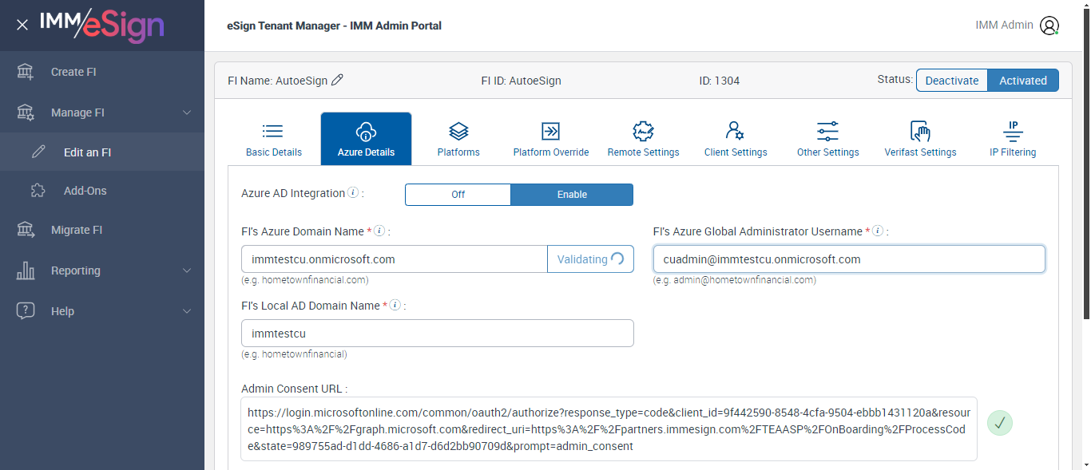Click the green checkmark beside Admin Consent URL
Image resolution: width=1091 pixels, height=470 pixels.
999,422
